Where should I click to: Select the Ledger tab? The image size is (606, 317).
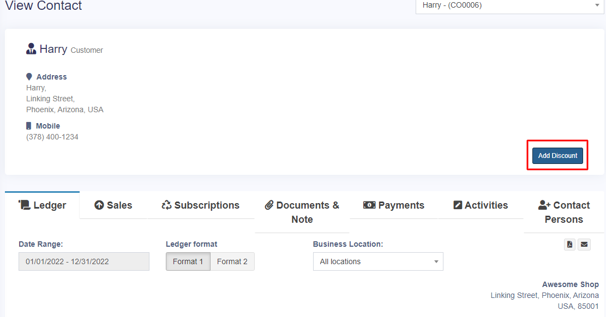(x=43, y=205)
